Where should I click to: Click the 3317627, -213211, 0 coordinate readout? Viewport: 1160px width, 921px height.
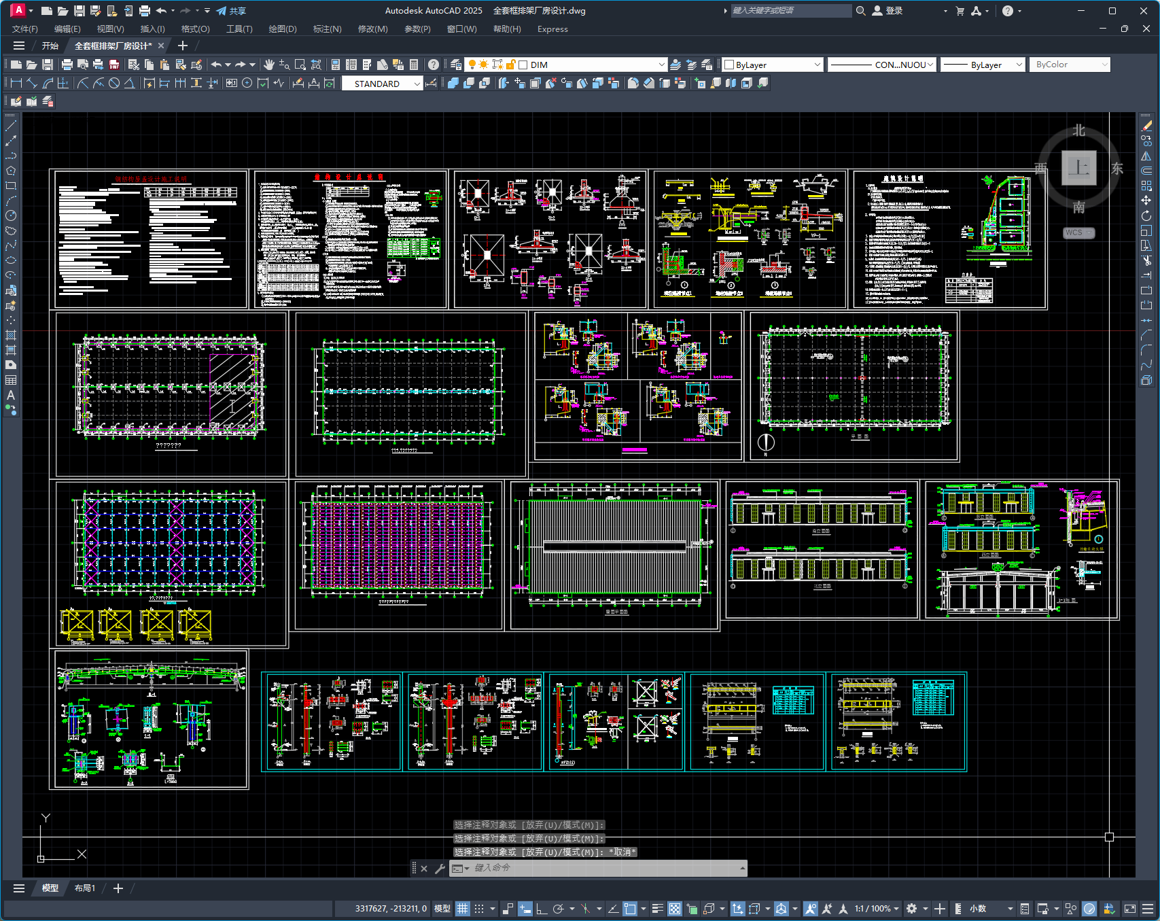(391, 909)
